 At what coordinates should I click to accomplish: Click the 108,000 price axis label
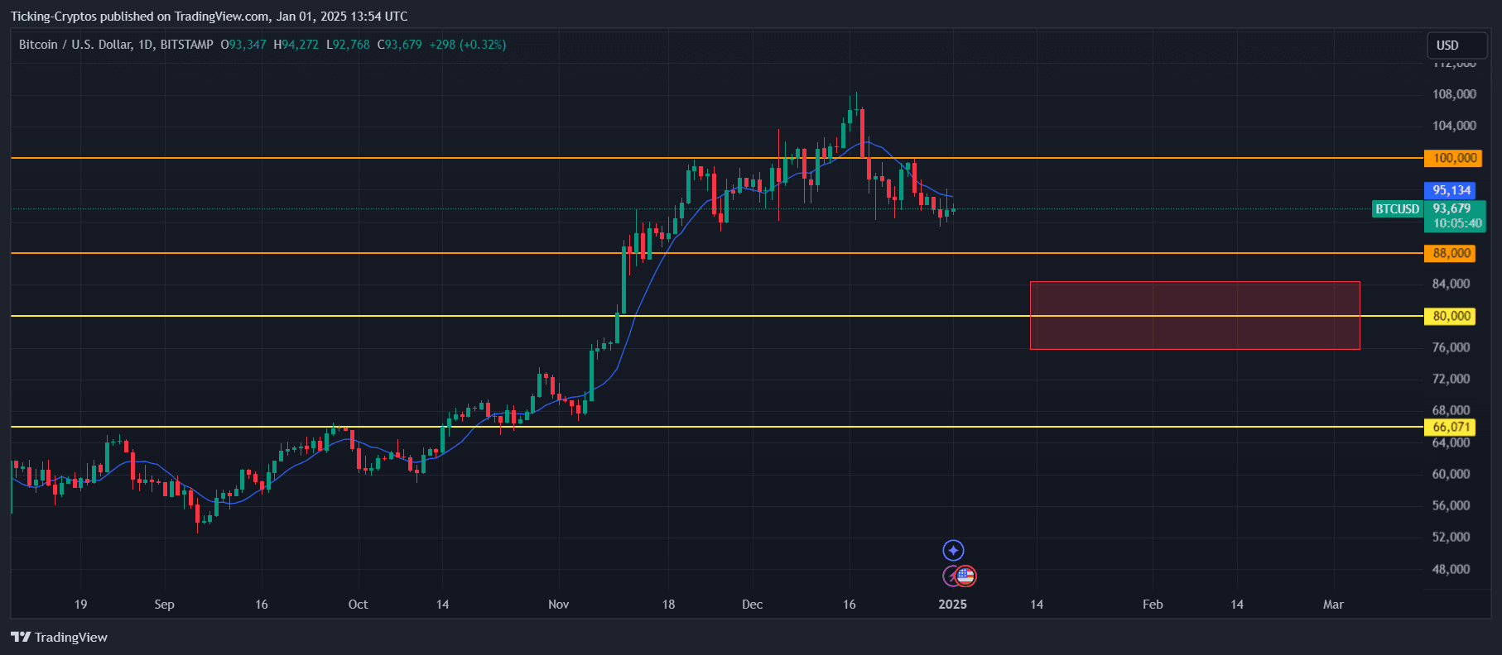[x=1454, y=94]
